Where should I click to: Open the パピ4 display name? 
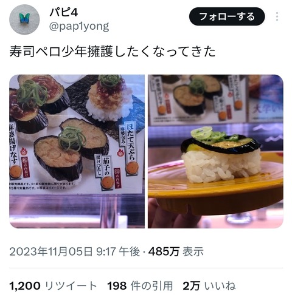64,13
